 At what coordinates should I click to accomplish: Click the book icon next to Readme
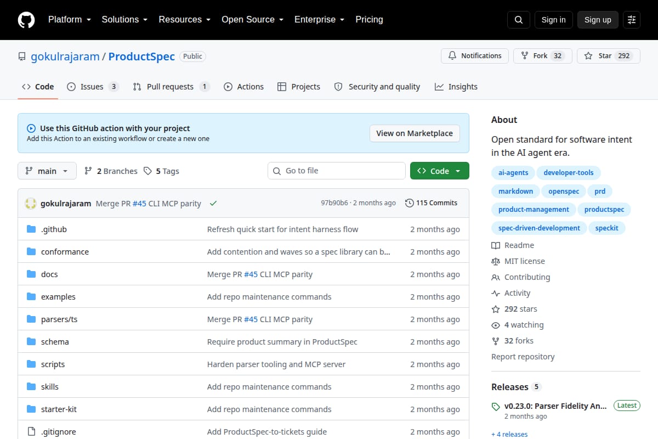(496, 245)
